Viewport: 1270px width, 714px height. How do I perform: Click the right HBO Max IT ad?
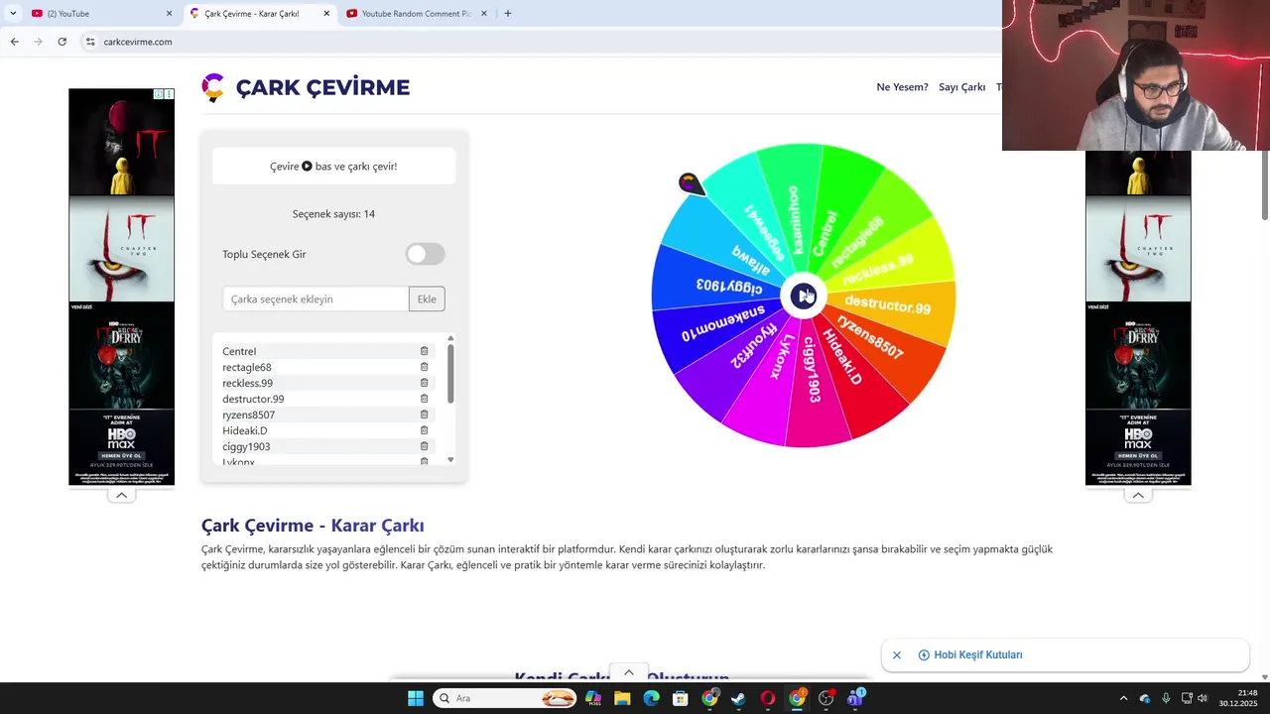(1138, 317)
